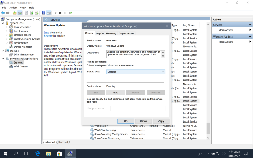The height and width of the screenshot is (158, 253).
Task: Click Cancel in the properties dialog
Action: (143, 121)
